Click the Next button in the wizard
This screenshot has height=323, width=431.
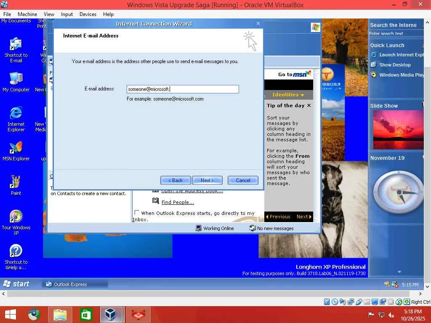click(x=207, y=180)
